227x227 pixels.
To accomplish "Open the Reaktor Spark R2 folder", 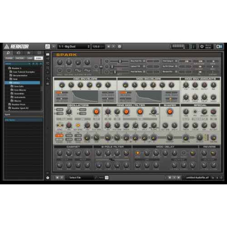I will pyautogui.click(x=20, y=108).
